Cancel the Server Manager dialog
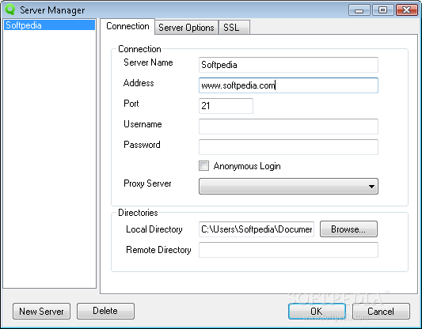 click(381, 312)
